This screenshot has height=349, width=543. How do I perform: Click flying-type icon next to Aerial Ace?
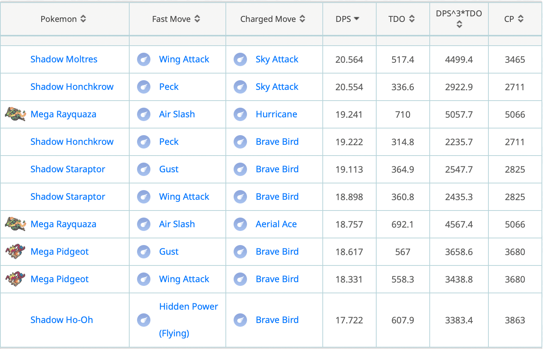(x=240, y=224)
